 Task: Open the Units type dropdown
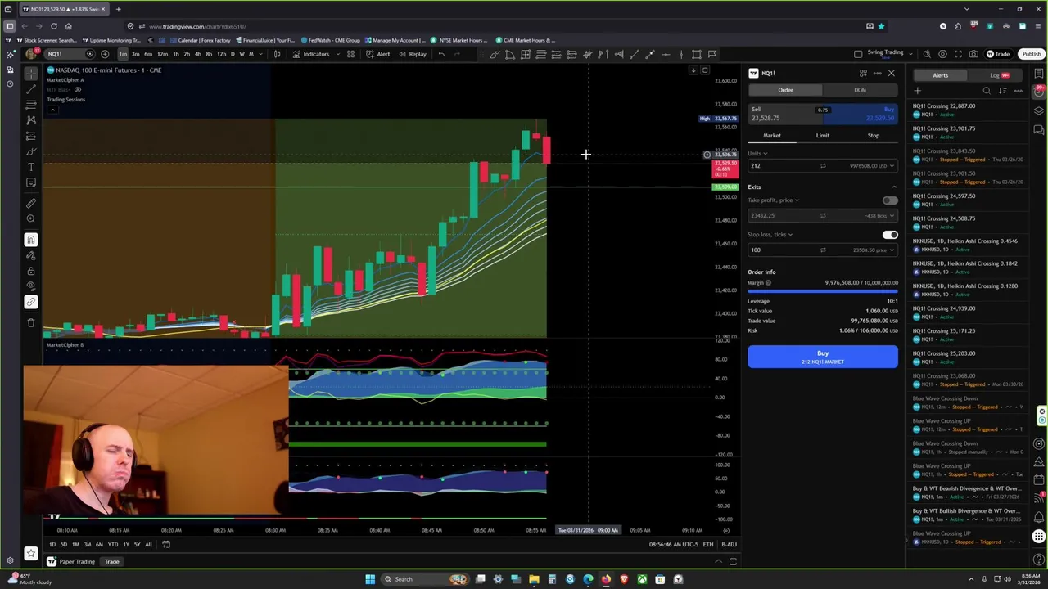point(757,153)
